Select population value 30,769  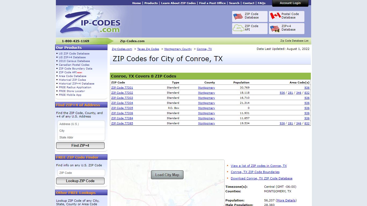click(245, 88)
